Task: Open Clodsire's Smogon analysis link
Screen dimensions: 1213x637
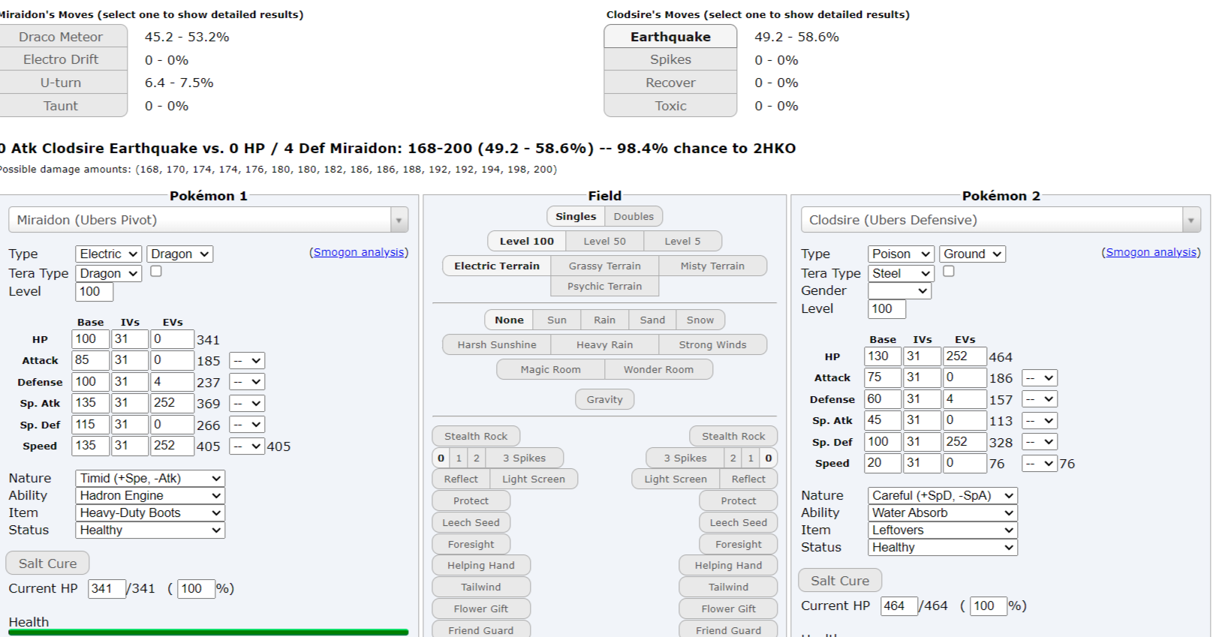Action: coord(1151,252)
